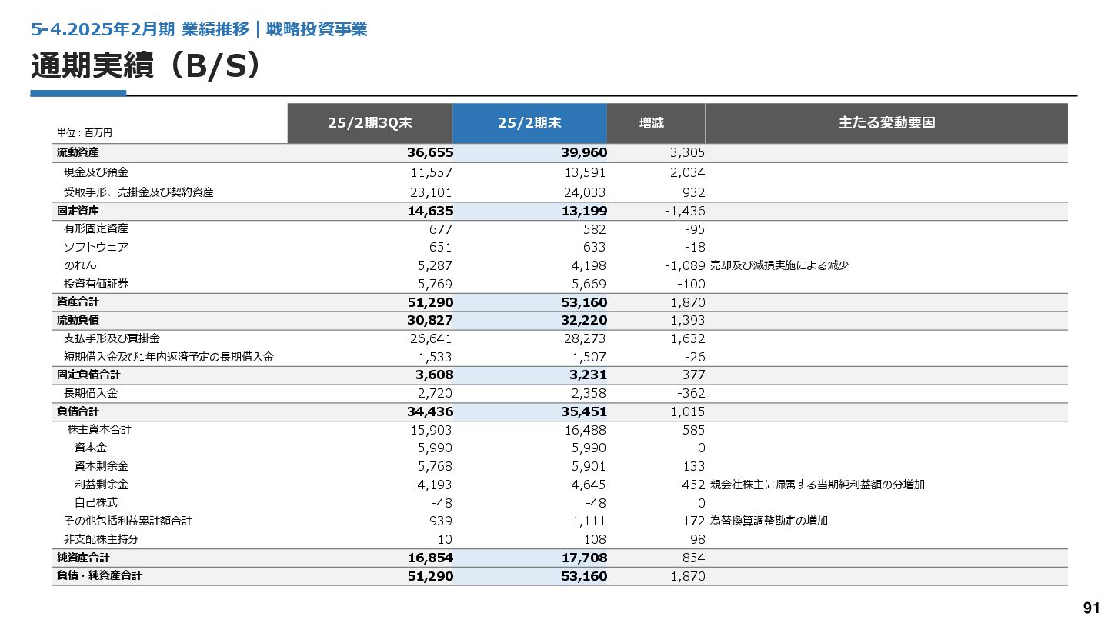This screenshot has width=1108, height=623.
Task: Select the 支払手形及び買掛金 row label
Action: 112,338
